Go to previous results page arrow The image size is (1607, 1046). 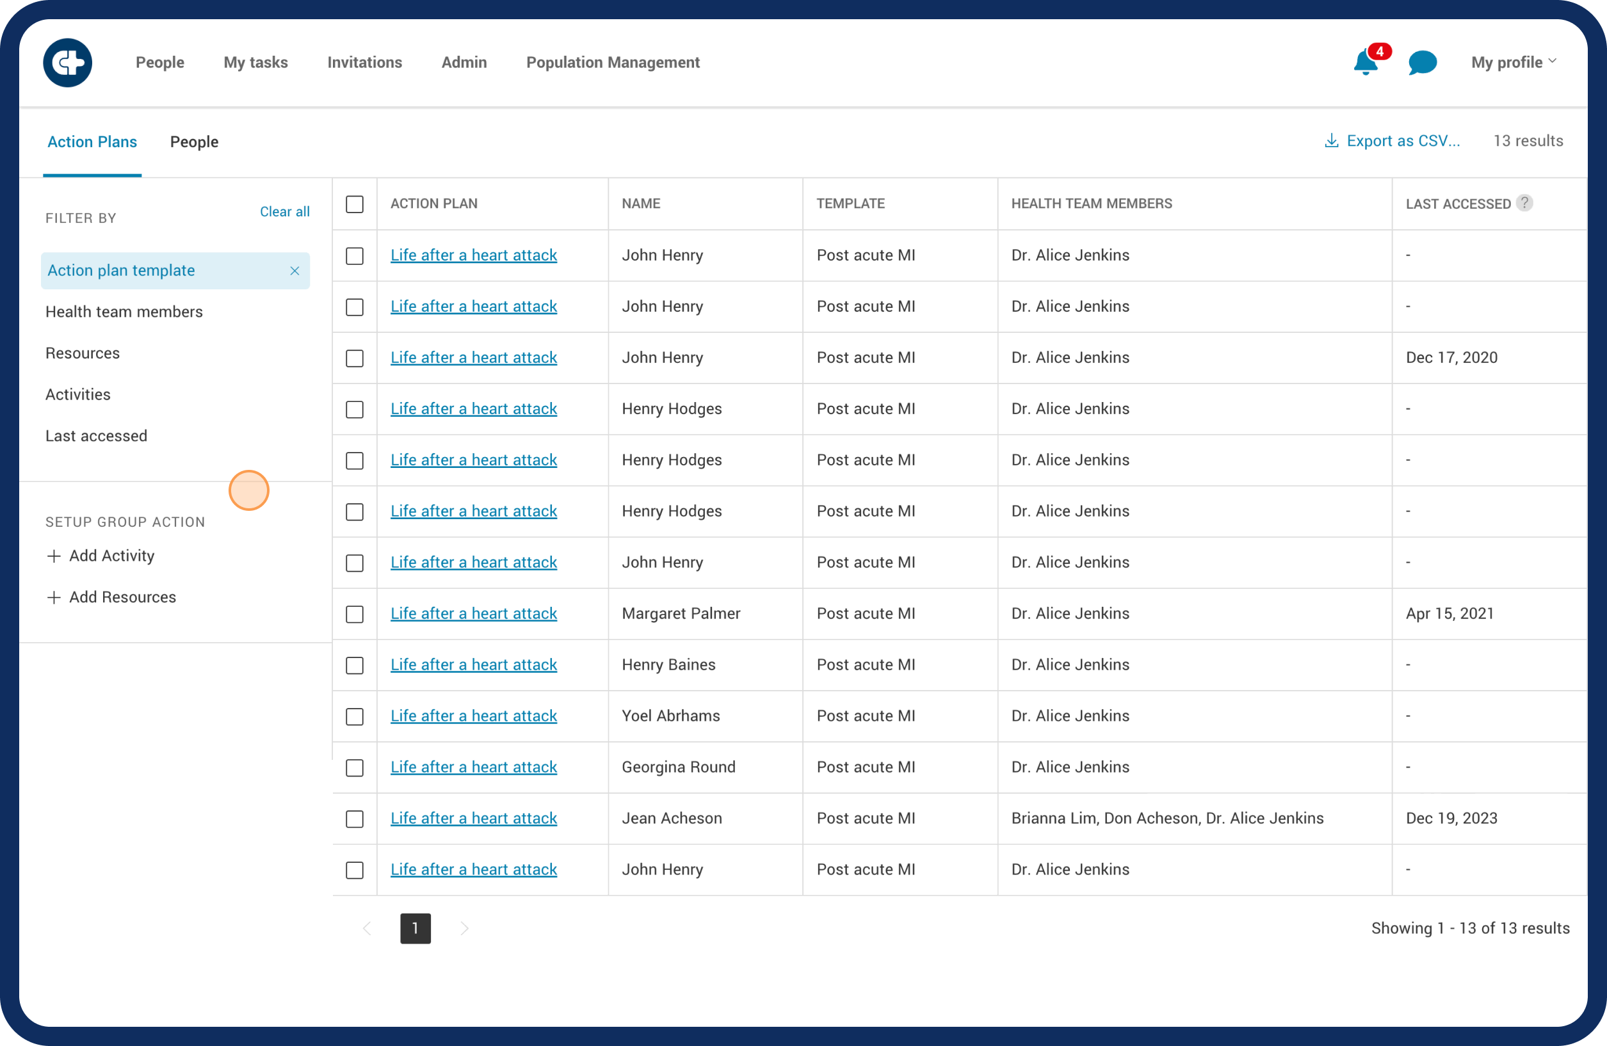point(367,928)
